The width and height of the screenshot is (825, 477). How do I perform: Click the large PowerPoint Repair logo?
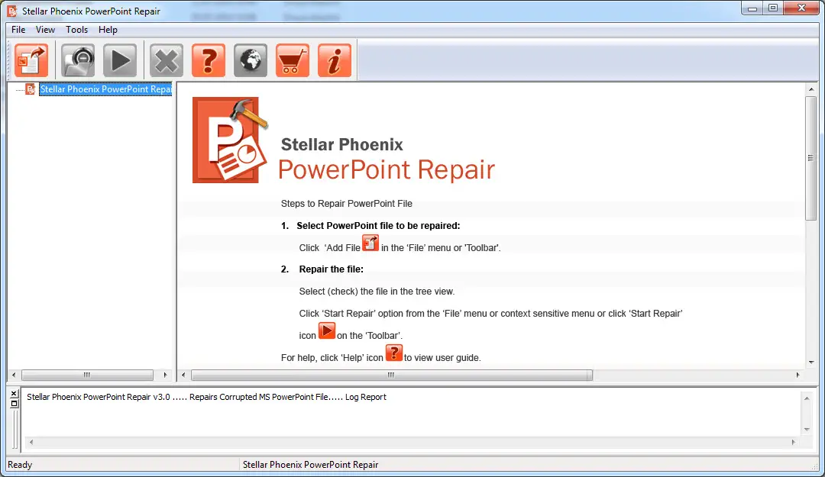tap(231, 140)
